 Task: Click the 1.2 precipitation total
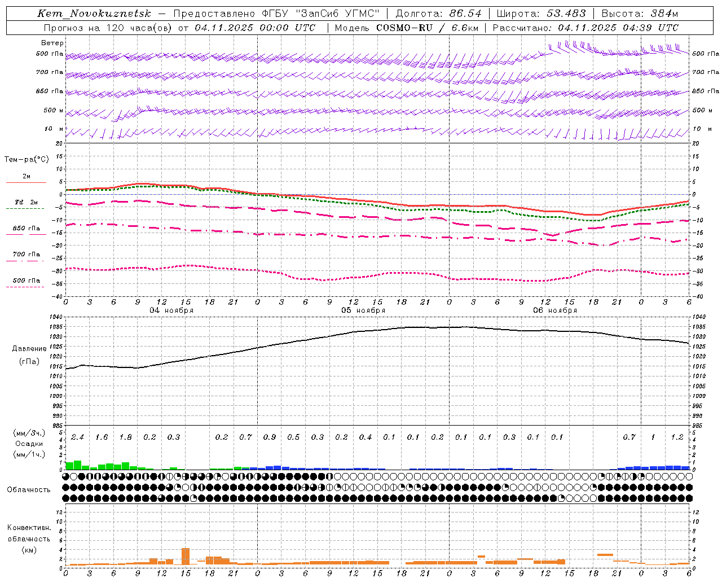[x=677, y=437]
